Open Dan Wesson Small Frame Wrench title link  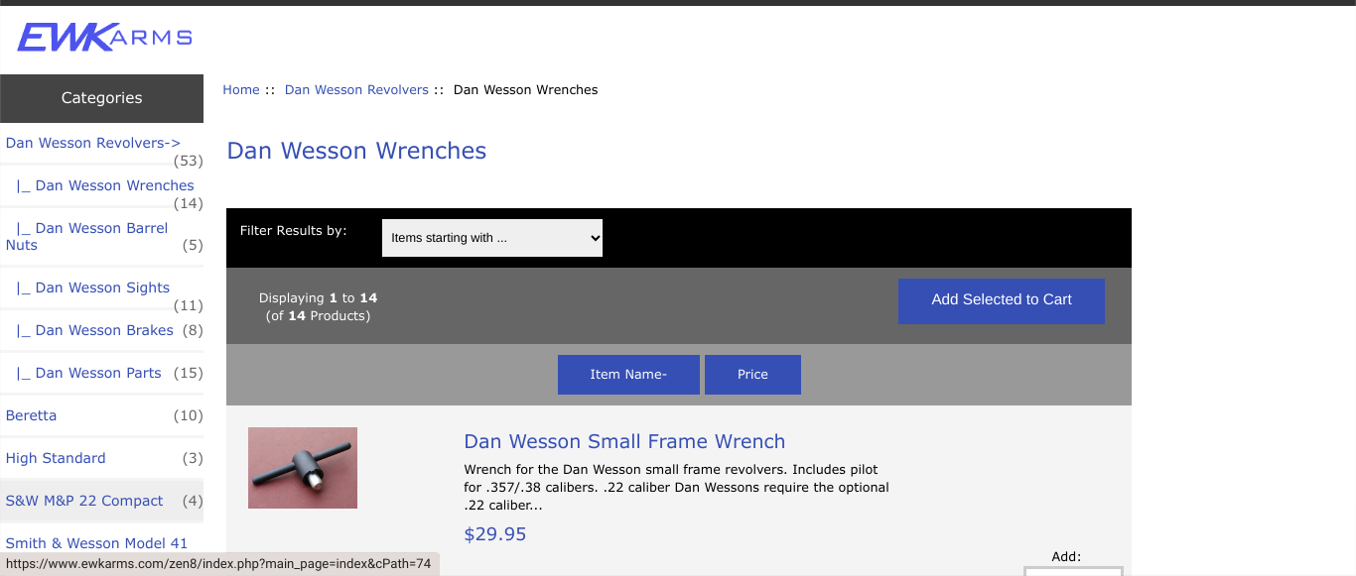coord(624,441)
